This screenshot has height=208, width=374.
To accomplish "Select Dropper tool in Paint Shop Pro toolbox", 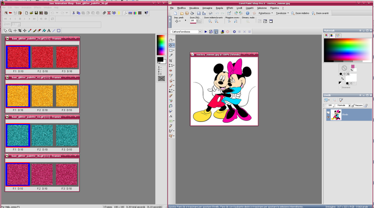I will click(x=171, y=55).
